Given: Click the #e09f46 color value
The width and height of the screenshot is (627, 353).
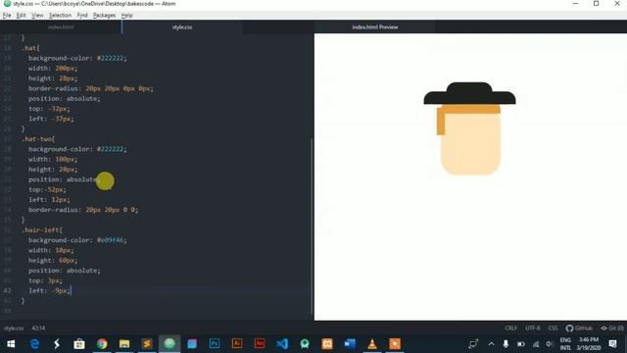Looking at the screenshot, I should [111, 240].
